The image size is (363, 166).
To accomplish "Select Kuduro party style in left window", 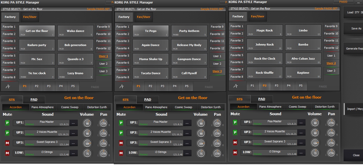I will point(37,45).
